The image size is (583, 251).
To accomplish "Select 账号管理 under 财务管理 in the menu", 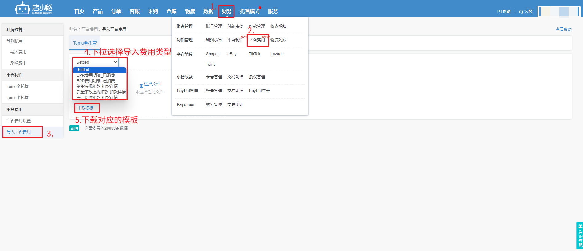I will [214, 26].
